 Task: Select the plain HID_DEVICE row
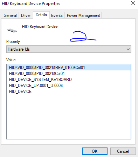click(x=69, y=92)
